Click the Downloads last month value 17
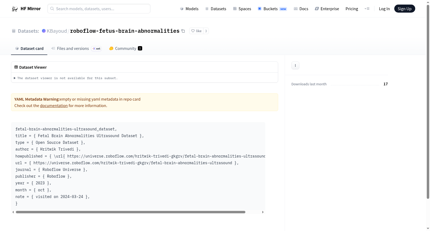This screenshot has height=231, width=430. coord(386,84)
